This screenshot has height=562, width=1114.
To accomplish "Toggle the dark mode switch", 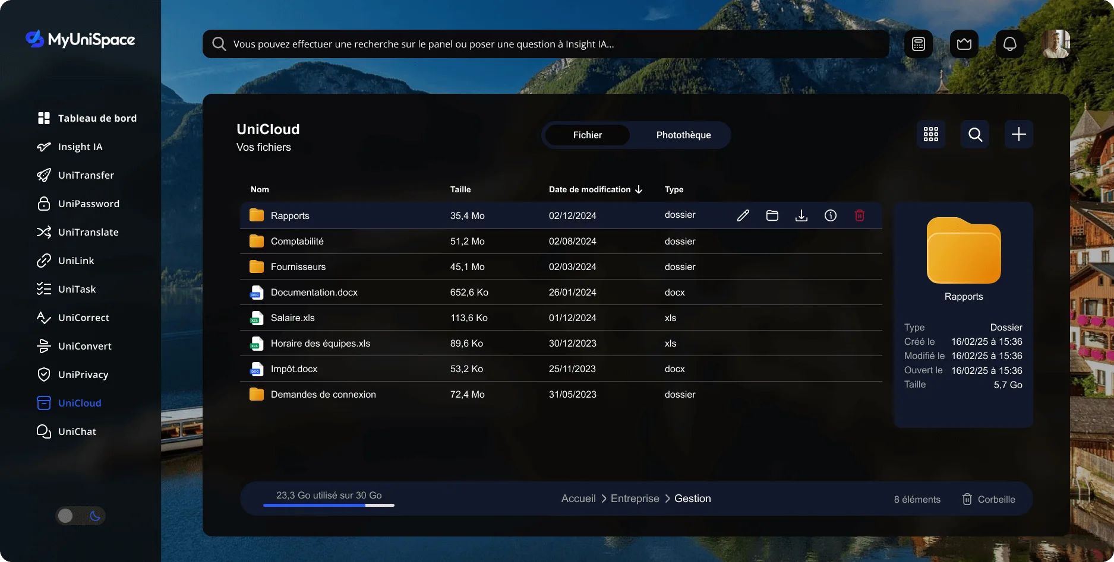I will 80,516.
